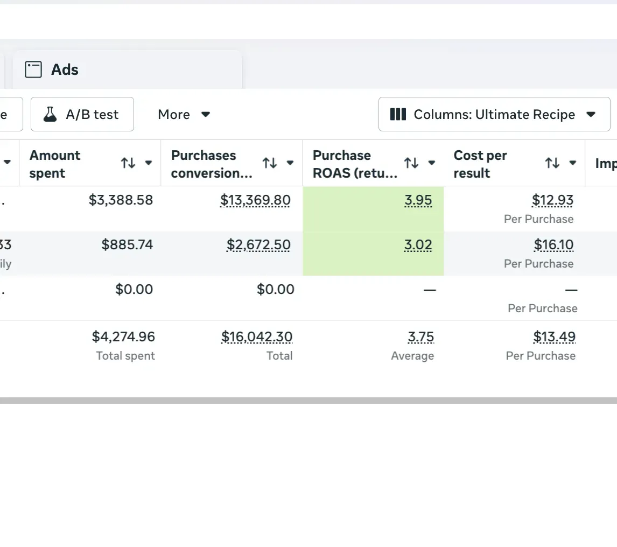Open the $12.93 cost per result
Viewport: 617px width, 547px height.
coord(552,200)
